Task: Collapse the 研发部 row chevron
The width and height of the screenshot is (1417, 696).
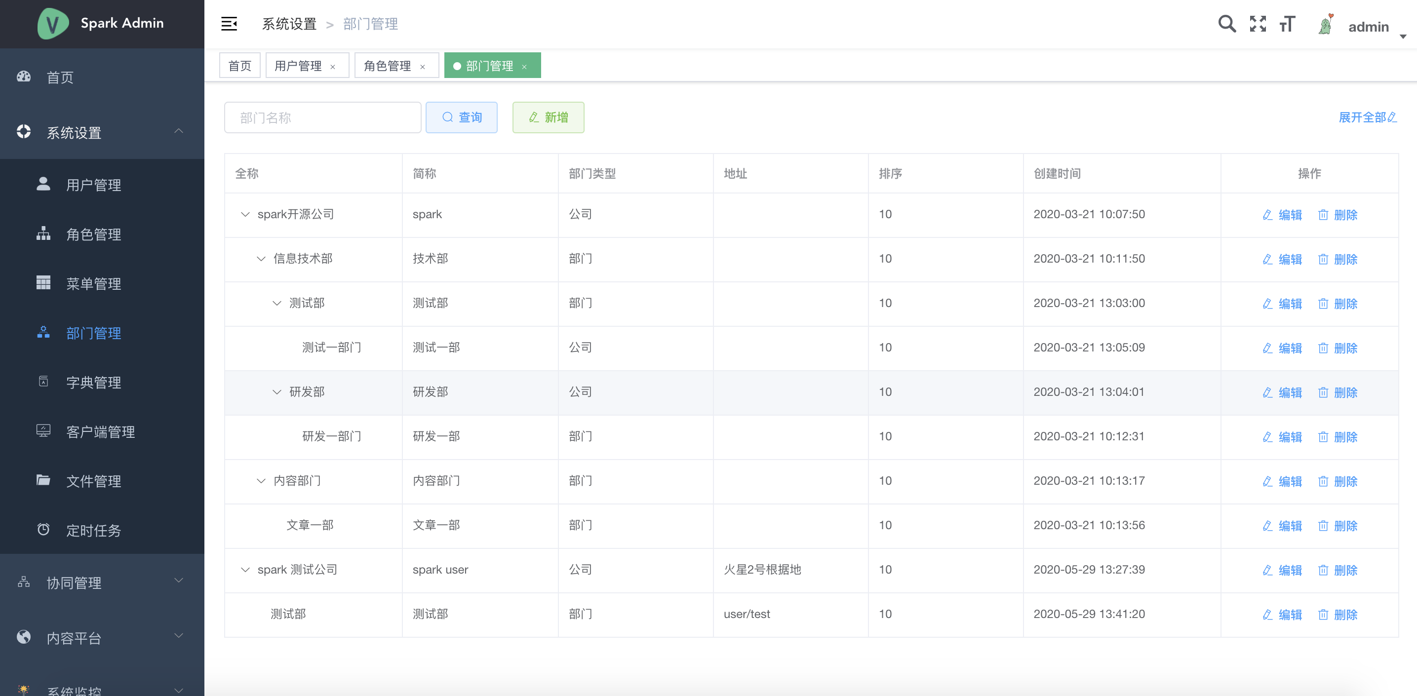Action: point(276,392)
